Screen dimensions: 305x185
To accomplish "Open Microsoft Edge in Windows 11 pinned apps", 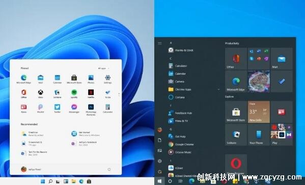I will [24, 79].
